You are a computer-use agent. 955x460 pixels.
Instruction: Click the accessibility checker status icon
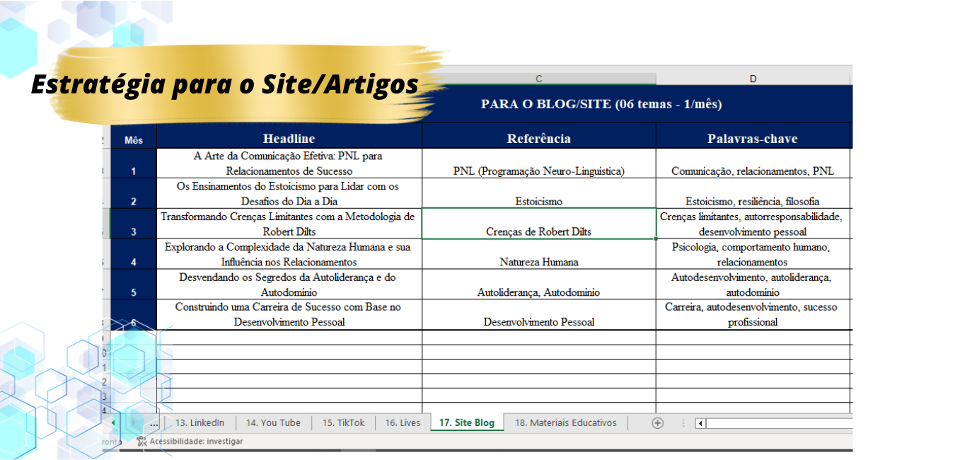click(141, 441)
